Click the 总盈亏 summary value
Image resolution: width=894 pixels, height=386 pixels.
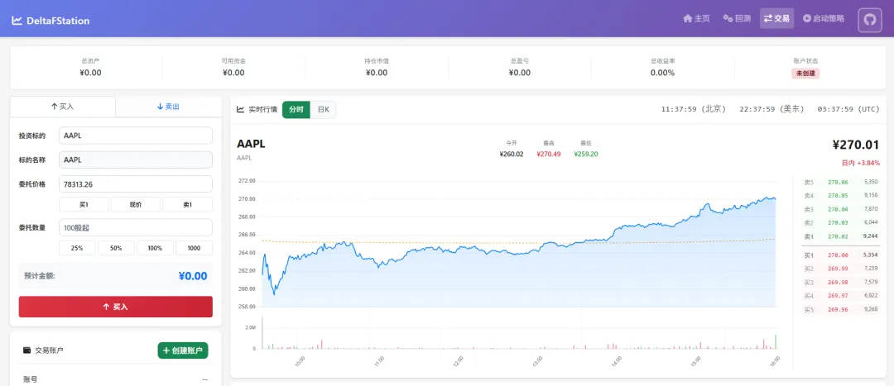coord(519,73)
